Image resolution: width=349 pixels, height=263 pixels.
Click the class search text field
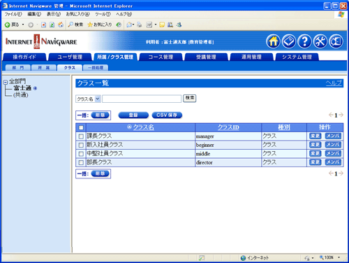(x=142, y=99)
